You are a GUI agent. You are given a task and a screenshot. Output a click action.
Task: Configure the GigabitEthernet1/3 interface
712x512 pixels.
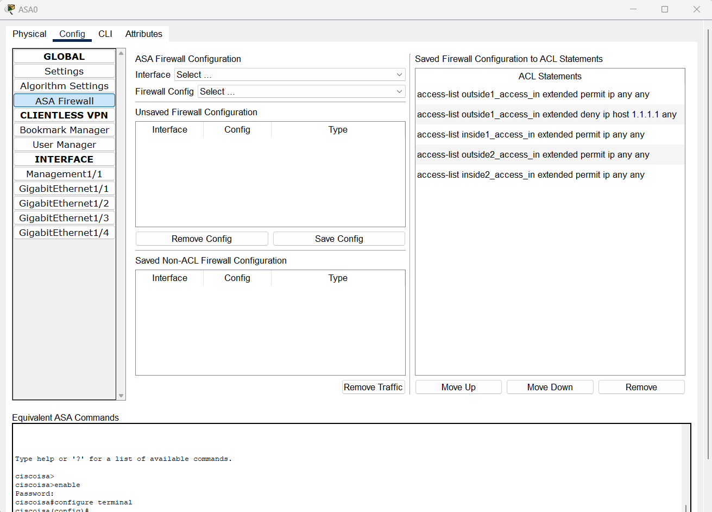tap(64, 217)
